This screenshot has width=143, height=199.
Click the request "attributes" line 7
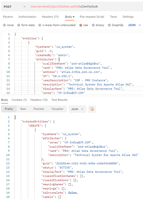tap(47, 59)
